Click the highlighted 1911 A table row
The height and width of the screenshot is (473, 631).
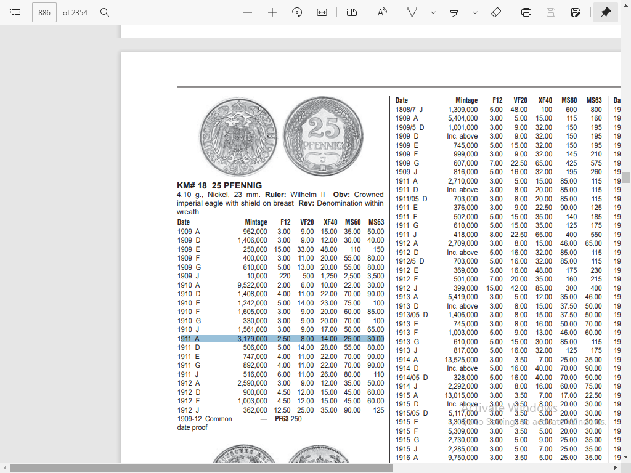coord(280,339)
